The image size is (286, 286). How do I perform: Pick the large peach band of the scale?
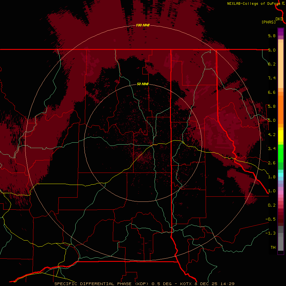pos(281,65)
